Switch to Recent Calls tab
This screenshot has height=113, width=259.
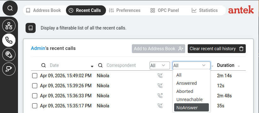pos(86,10)
